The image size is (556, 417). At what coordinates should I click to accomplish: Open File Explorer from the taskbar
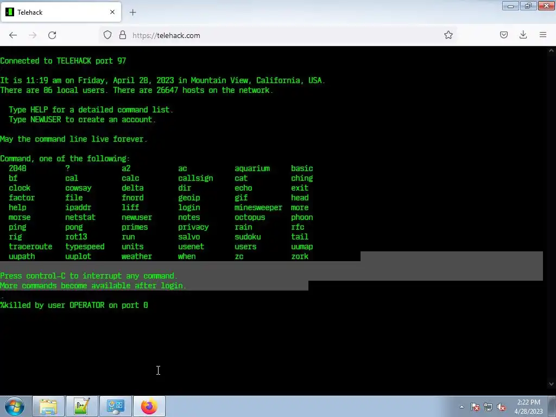click(x=48, y=406)
